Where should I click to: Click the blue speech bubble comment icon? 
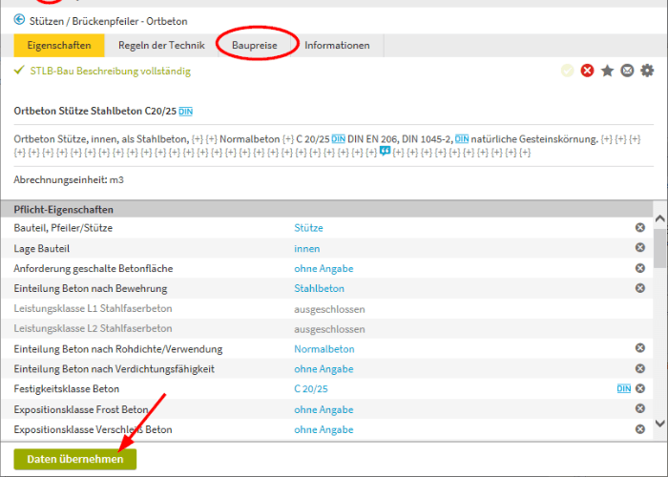coord(385,151)
